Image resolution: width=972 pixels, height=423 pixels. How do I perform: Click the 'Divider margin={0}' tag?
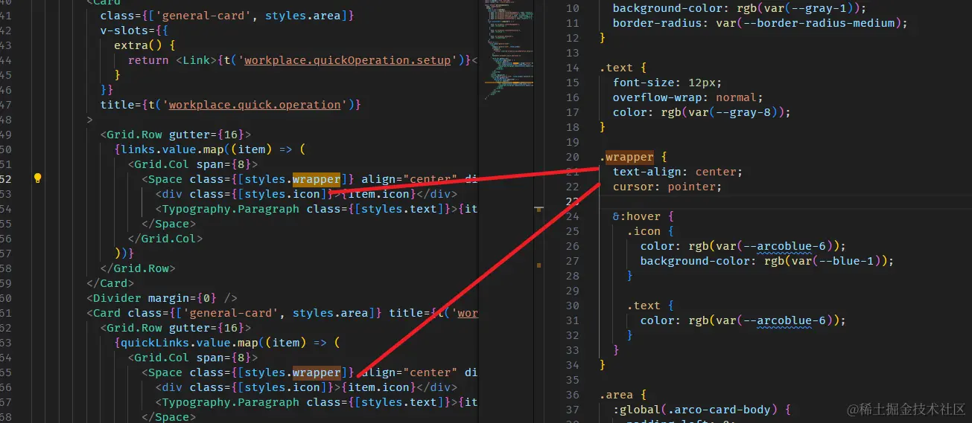tap(162, 298)
